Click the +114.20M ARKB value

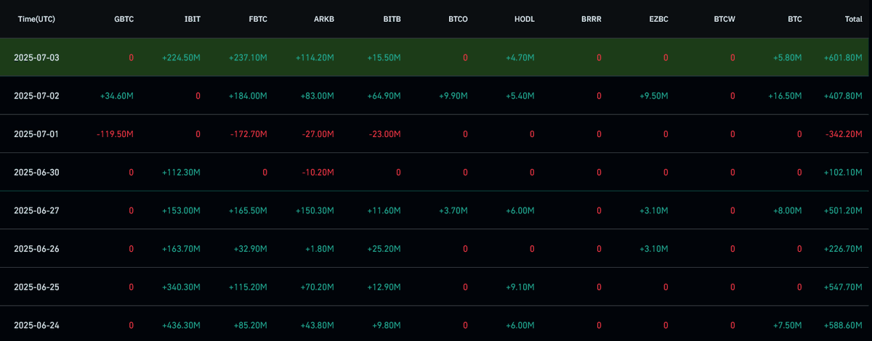pyautogui.click(x=315, y=57)
